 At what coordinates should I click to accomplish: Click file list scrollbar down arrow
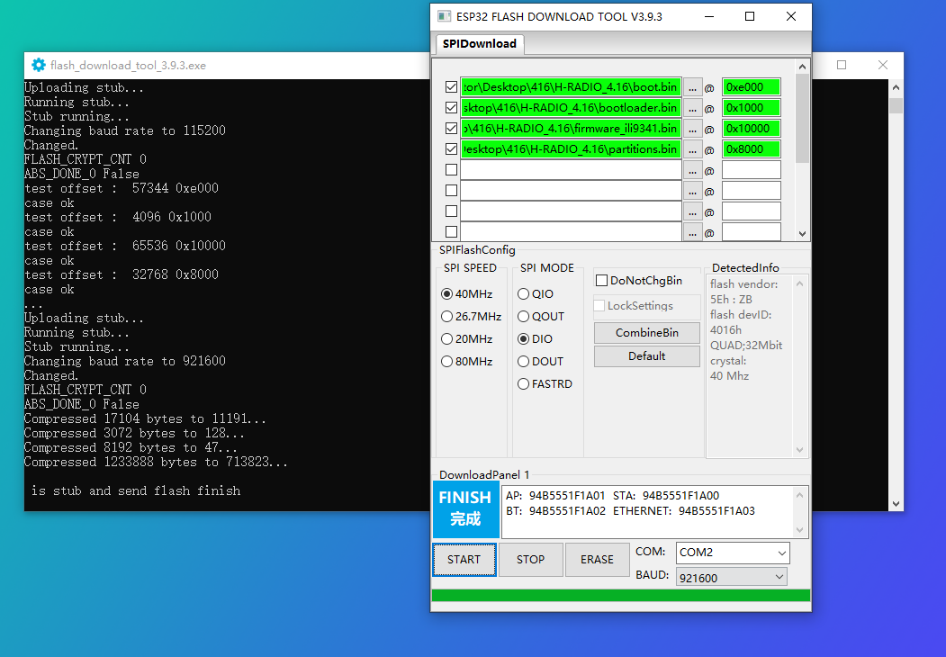tap(802, 233)
